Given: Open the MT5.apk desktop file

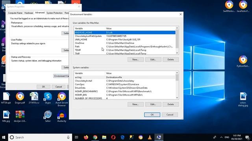Looking at the screenshot, I should pos(6,98).
